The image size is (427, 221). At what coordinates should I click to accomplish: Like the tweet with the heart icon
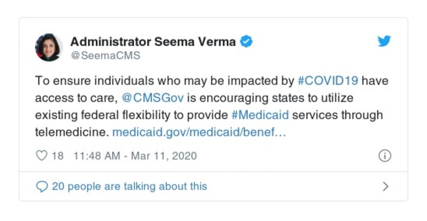point(41,156)
